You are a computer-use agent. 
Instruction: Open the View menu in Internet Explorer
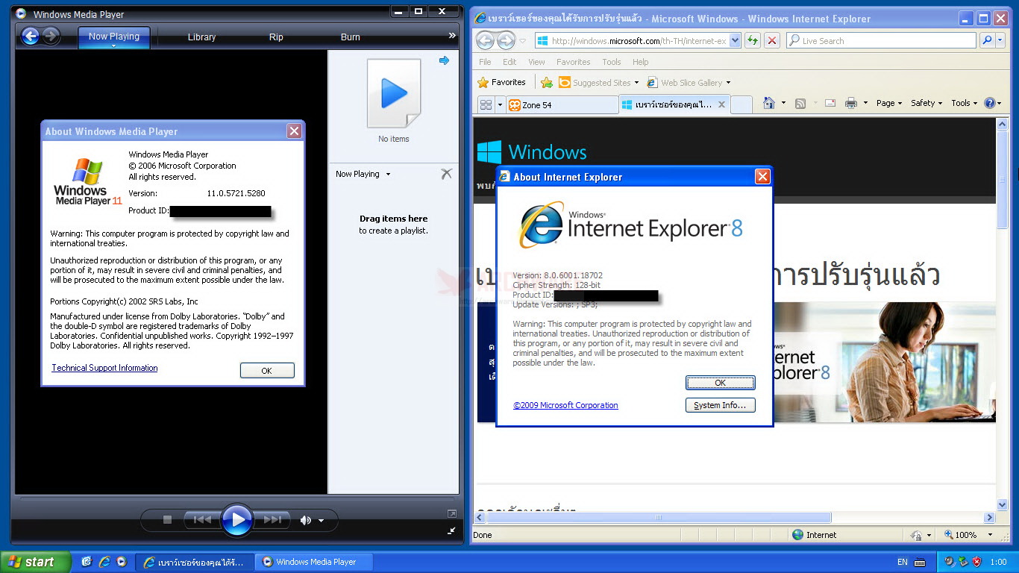tap(536, 62)
